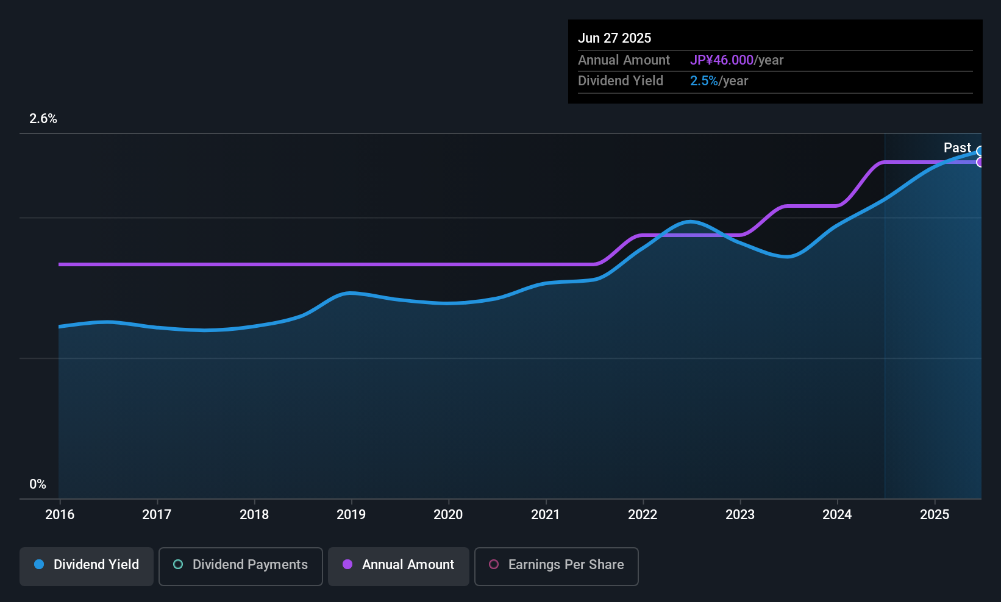Click the purple end marker of the annual amount line
This screenshot has width=1001, height=602.
click(980, 162)
